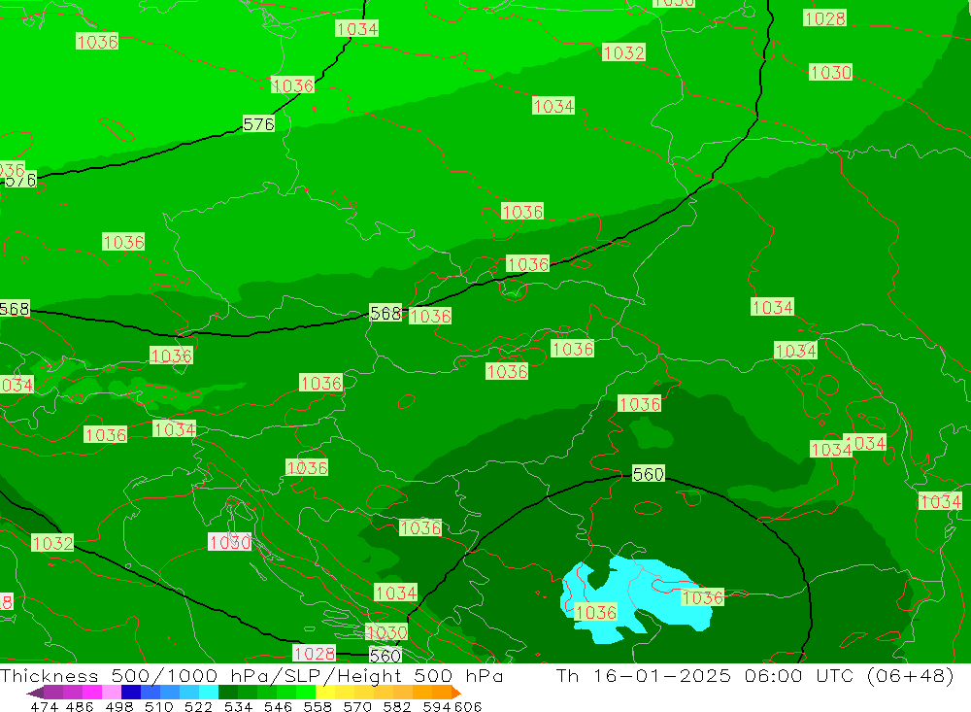
Task: Click the 510 legend value
Action: point(158,706)
